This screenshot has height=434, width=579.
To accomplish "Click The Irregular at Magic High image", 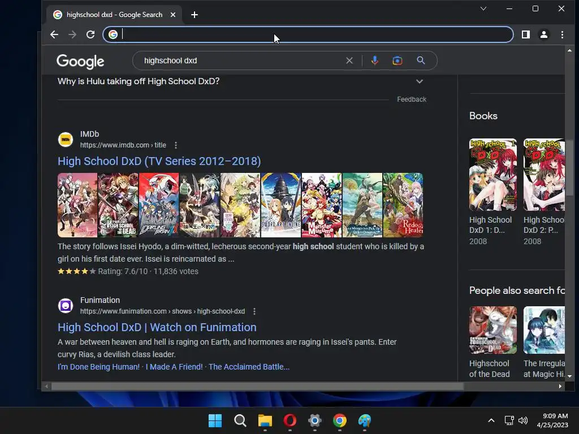I will 544,330.
